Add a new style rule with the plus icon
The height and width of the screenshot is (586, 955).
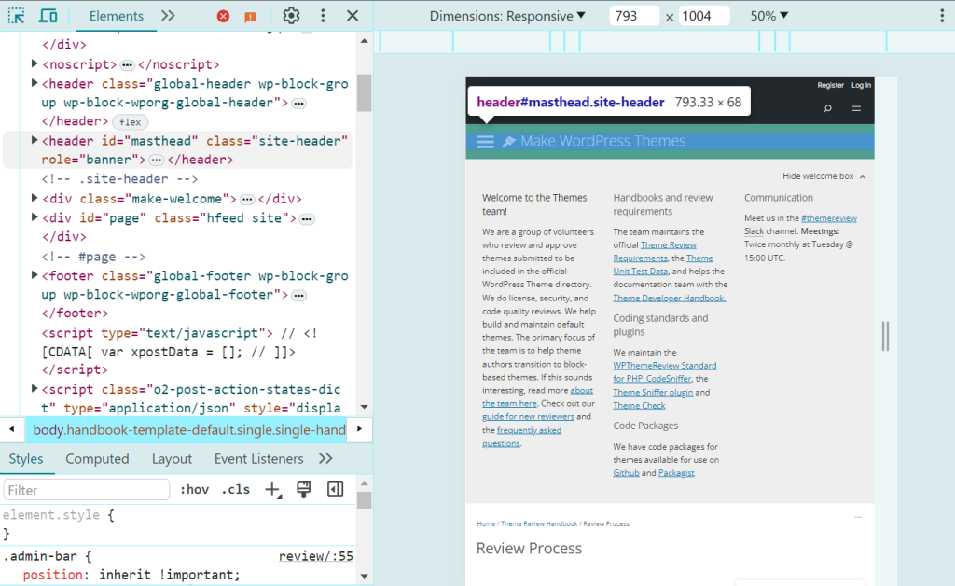[x=272, y=488]
